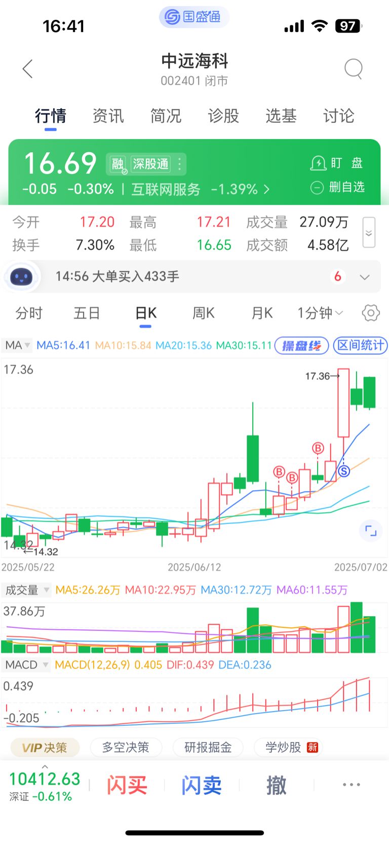This screenshot has height=844, width=389.
Task: Tap the Wi-Fi status icon
Action: click(x=320, y=26)
